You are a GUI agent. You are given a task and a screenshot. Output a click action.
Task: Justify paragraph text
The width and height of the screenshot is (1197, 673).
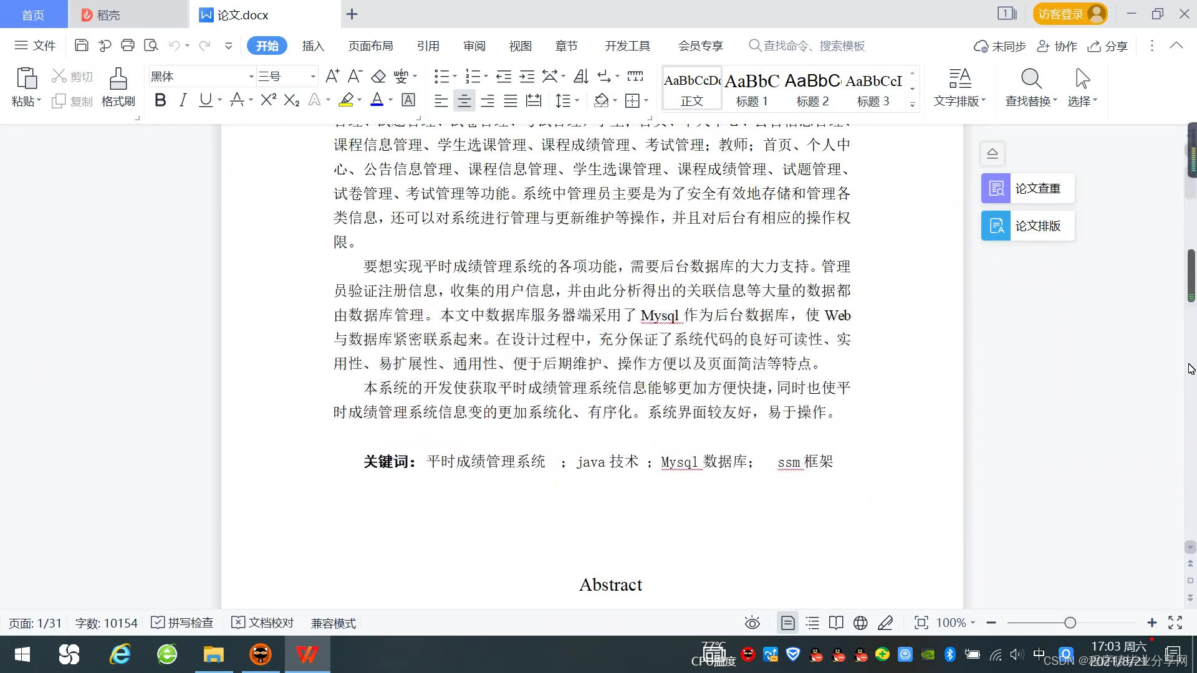point(511,100)
